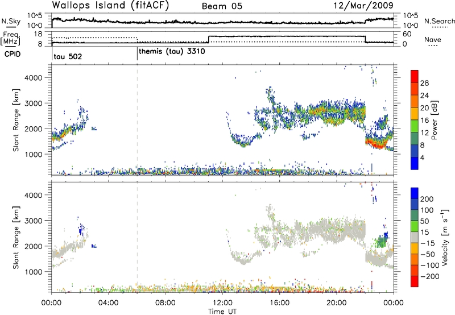Click the '18' tick on the frequency axis
455x315 pixels.
[x=38, y=34]
